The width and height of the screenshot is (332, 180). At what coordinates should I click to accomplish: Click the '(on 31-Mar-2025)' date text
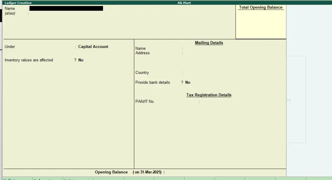(x=147, y=172)
